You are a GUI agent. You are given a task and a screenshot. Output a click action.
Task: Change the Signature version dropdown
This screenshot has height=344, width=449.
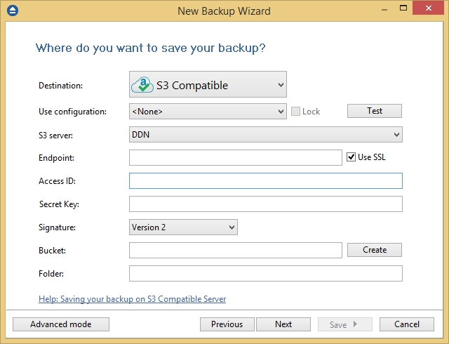[183, 227]
